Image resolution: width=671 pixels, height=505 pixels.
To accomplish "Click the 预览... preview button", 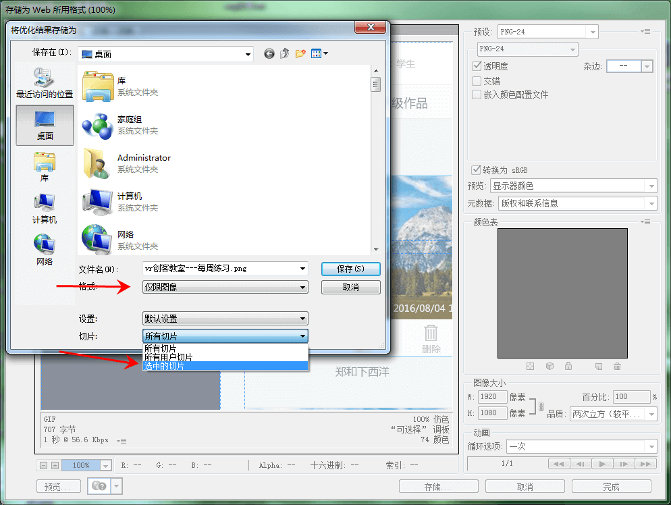I will tap(59, 487).
